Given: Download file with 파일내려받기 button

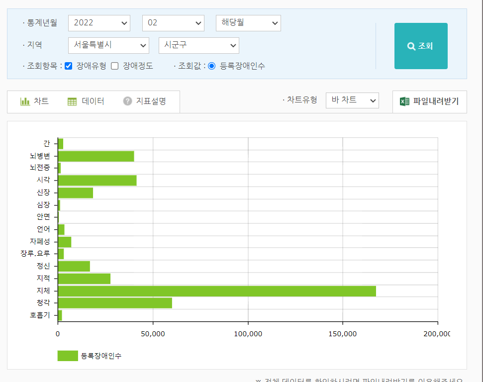Looking at the screenshot, I should point(429,101).
